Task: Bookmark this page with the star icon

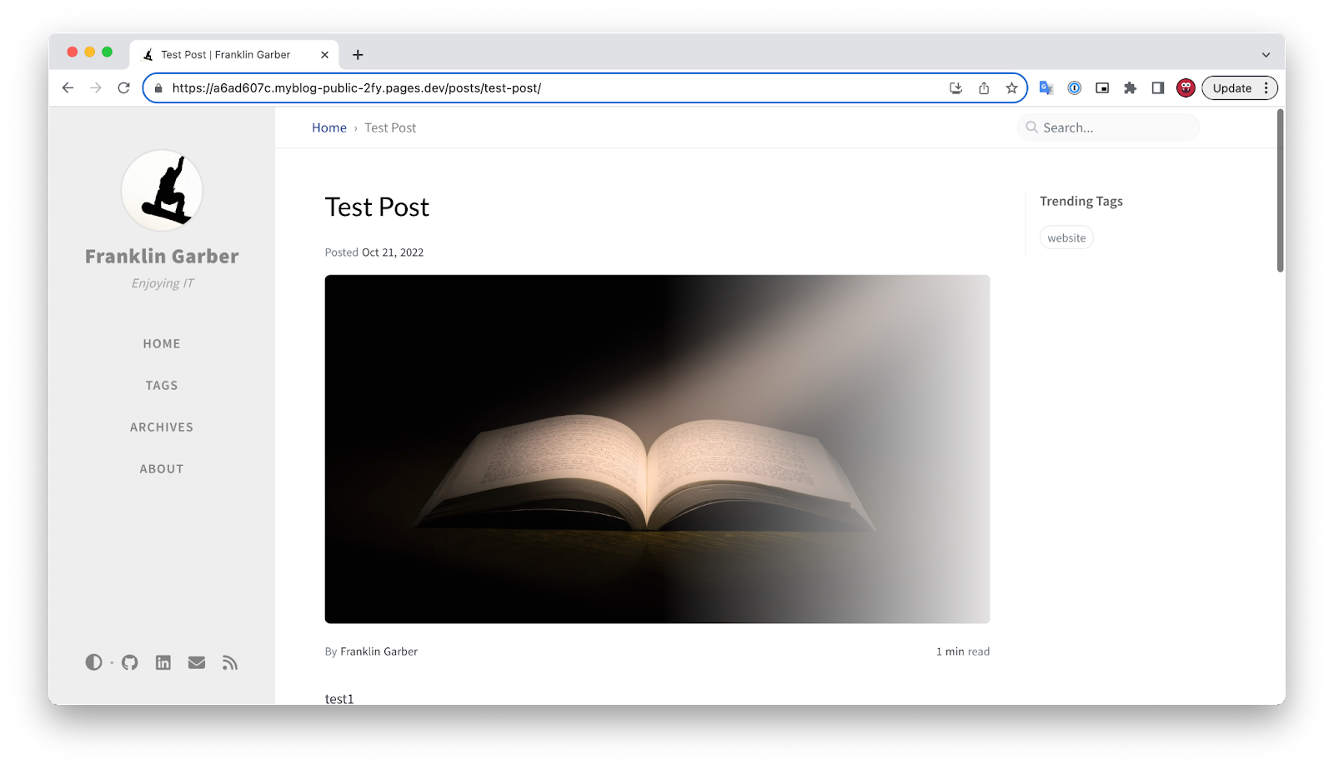Action: 1011,88
